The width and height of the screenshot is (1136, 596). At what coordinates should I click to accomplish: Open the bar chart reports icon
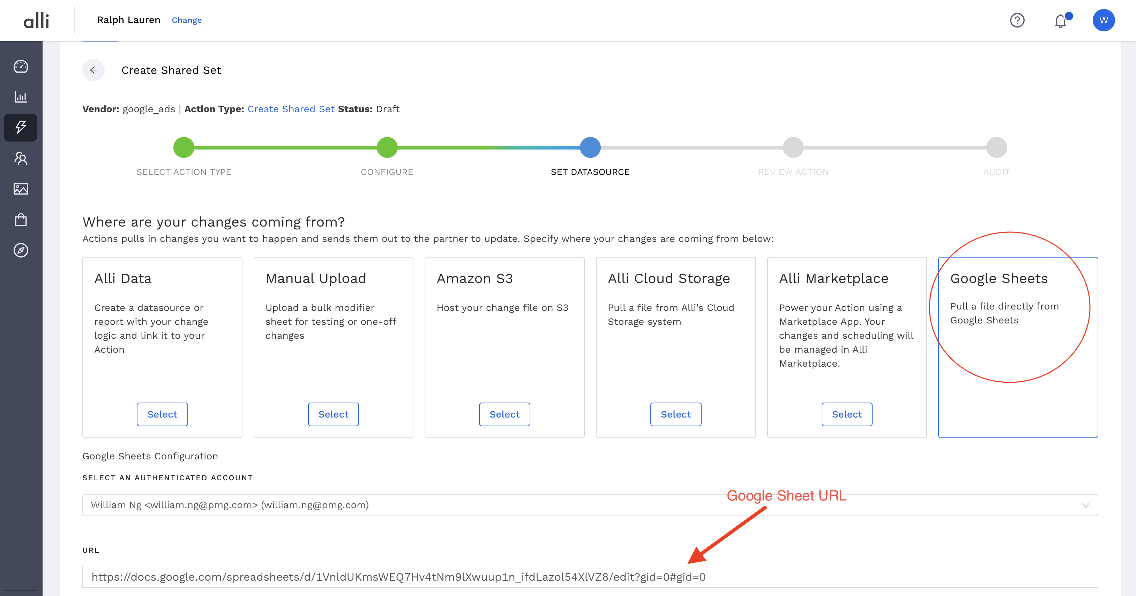[21, 97]
